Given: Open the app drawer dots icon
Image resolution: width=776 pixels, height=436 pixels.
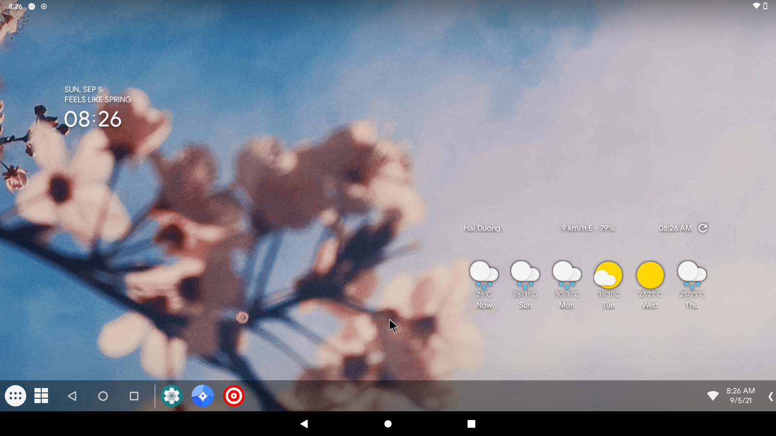Looking at the screenshot, I should point(16,396).
